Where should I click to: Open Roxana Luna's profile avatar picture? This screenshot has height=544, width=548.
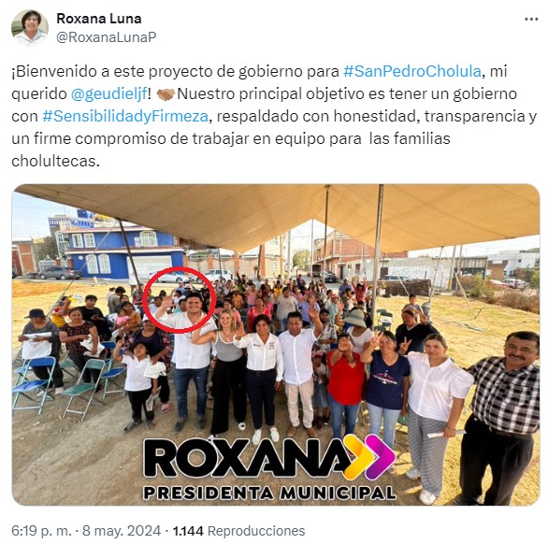click(x=30, y=28)
